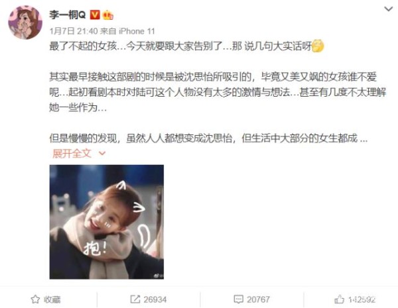Open comments via the 20767 count
This screenshot has width=398, height=308.
pyautogui.click(x=258, y=299)
